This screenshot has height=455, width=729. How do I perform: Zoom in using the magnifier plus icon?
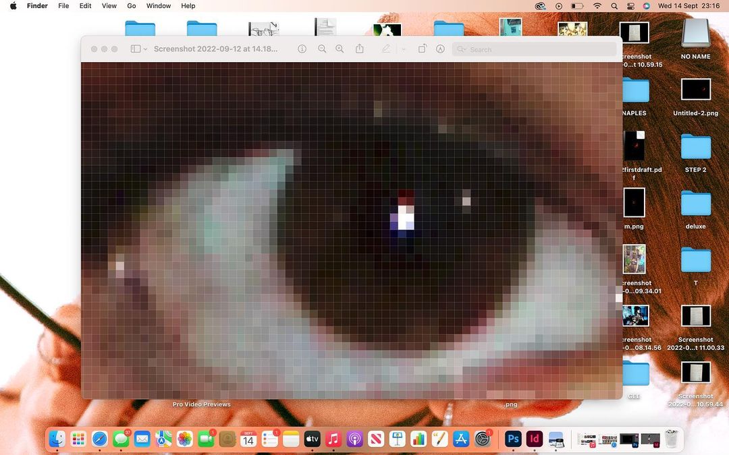pos(340,49)
